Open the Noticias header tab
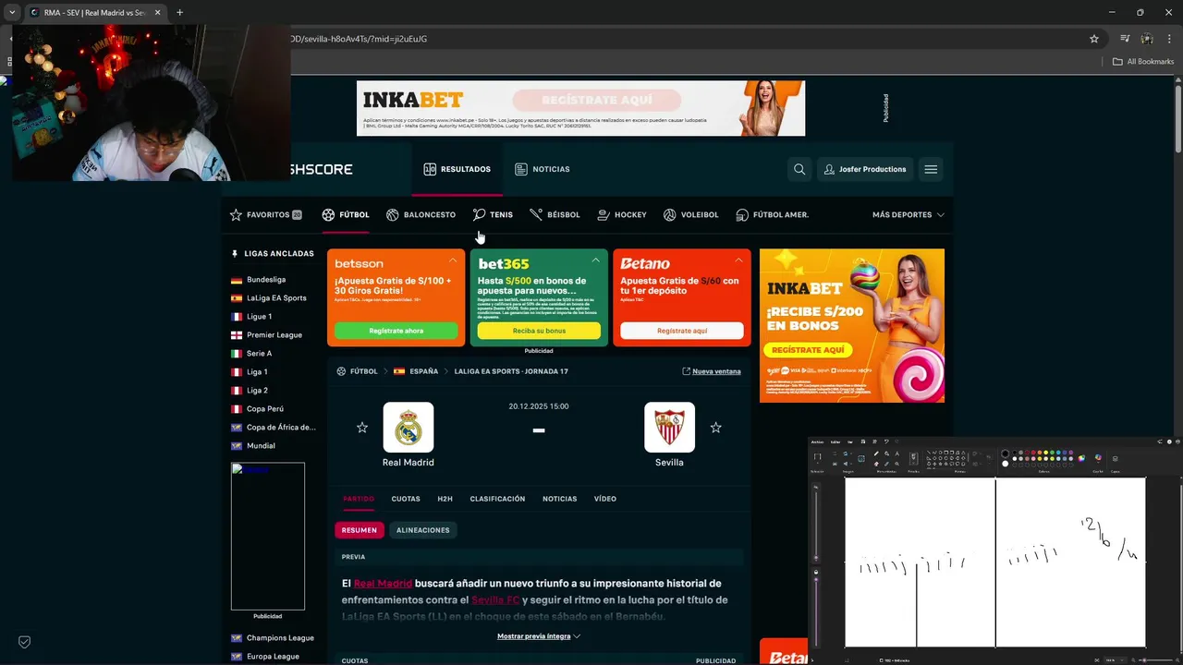Screen dimensions: 1183x665 (543, 169)
